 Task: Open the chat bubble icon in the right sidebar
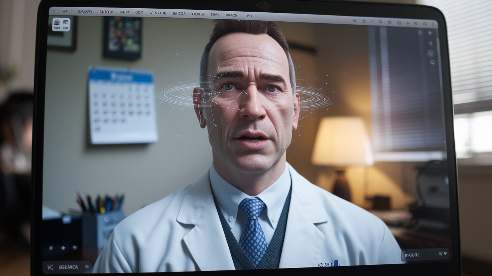pyautogui.click(x=432, y=62)
